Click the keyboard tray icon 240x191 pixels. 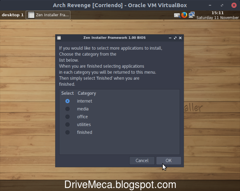[x=177, y=15]
